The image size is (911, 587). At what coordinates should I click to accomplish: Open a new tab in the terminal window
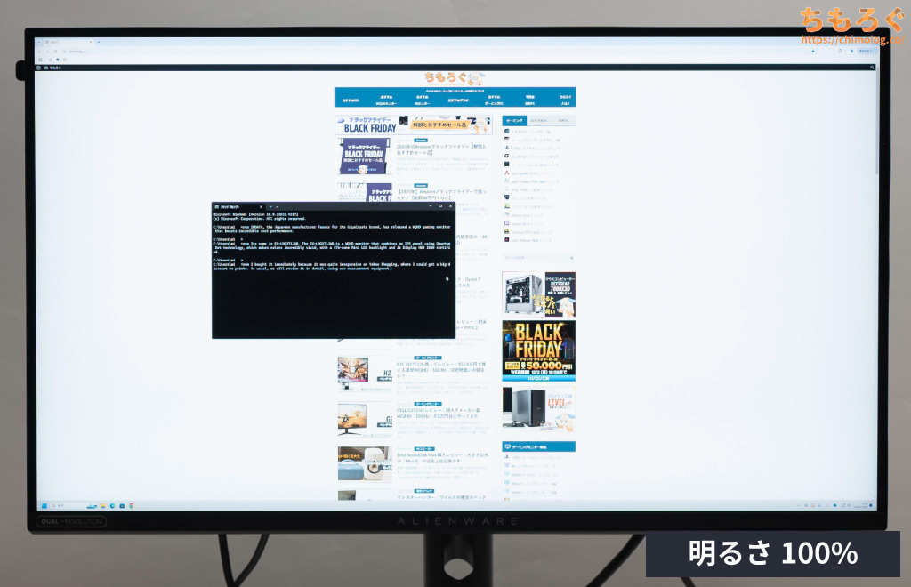click(271, 205)
